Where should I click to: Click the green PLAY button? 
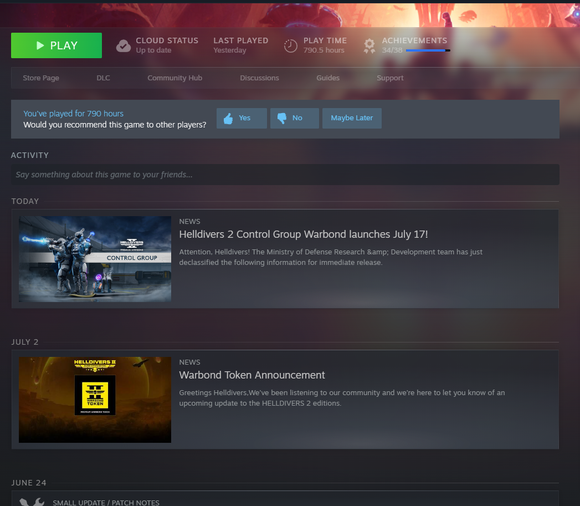click(x=56, y=45)
